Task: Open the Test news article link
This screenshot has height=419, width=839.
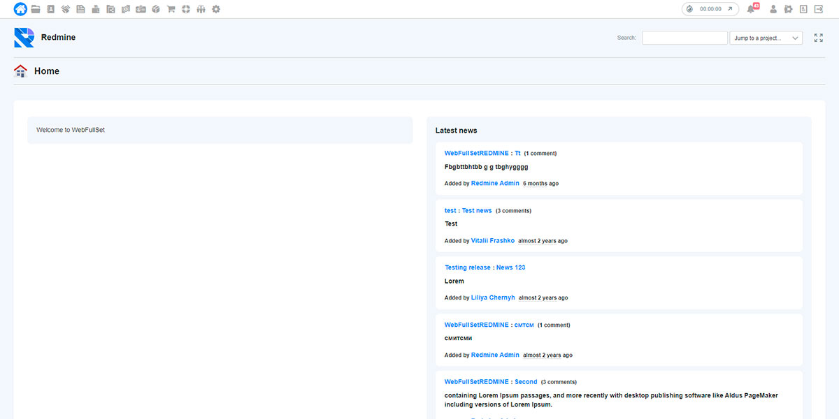Action: (476, 210)
